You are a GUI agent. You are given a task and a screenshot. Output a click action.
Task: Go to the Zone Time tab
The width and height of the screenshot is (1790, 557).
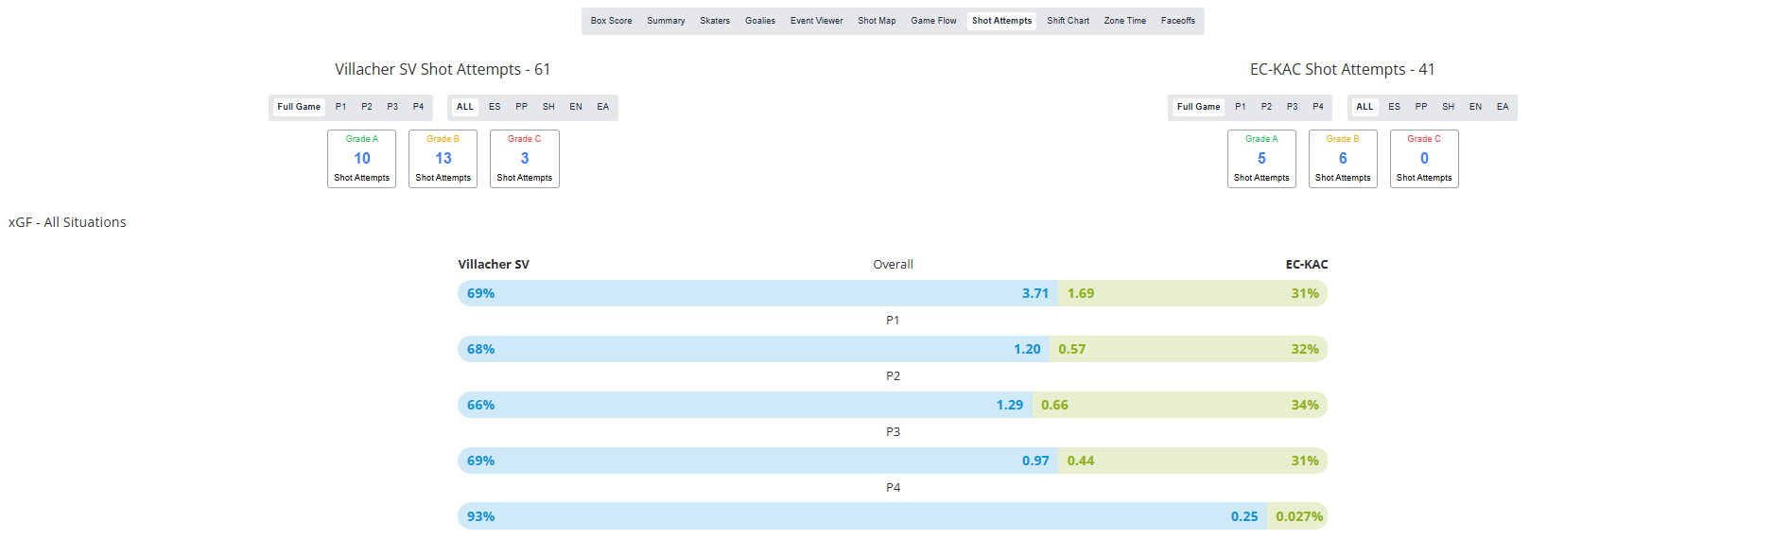tap(1124, 21)
